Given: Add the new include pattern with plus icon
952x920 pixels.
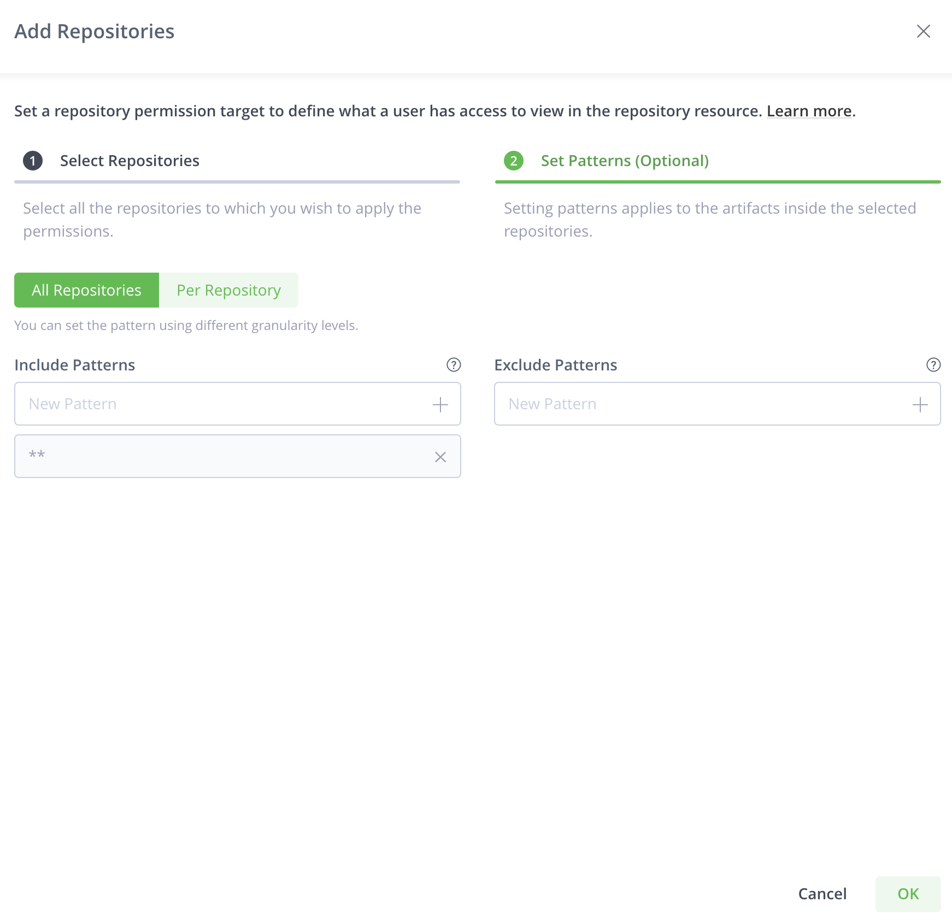Looking at the screenshot, I should click(x=440, y=404).
